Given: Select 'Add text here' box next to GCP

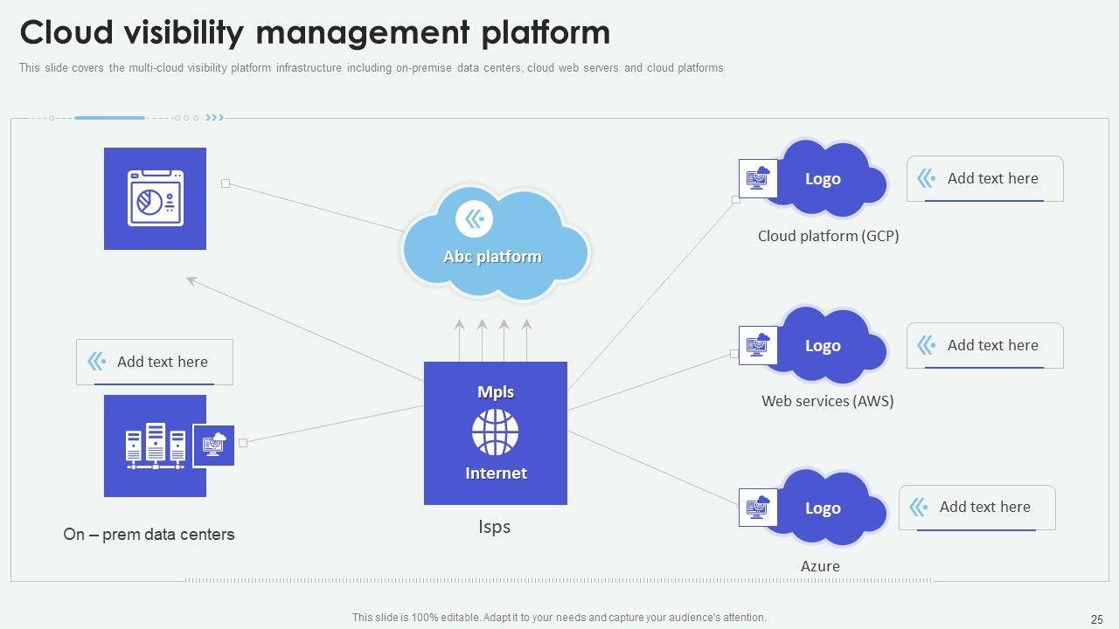Looking at the screenshot, I should (x=984, y=179).
